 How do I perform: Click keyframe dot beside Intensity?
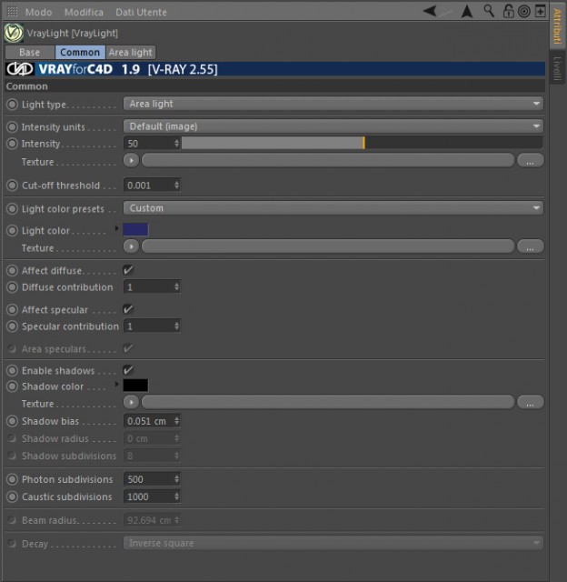click(12, 144)
